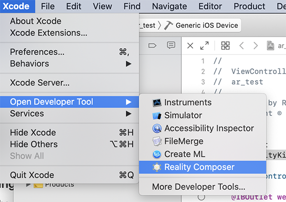
Task: Close the editor with the X icon
Action: (x=190, y=46)
